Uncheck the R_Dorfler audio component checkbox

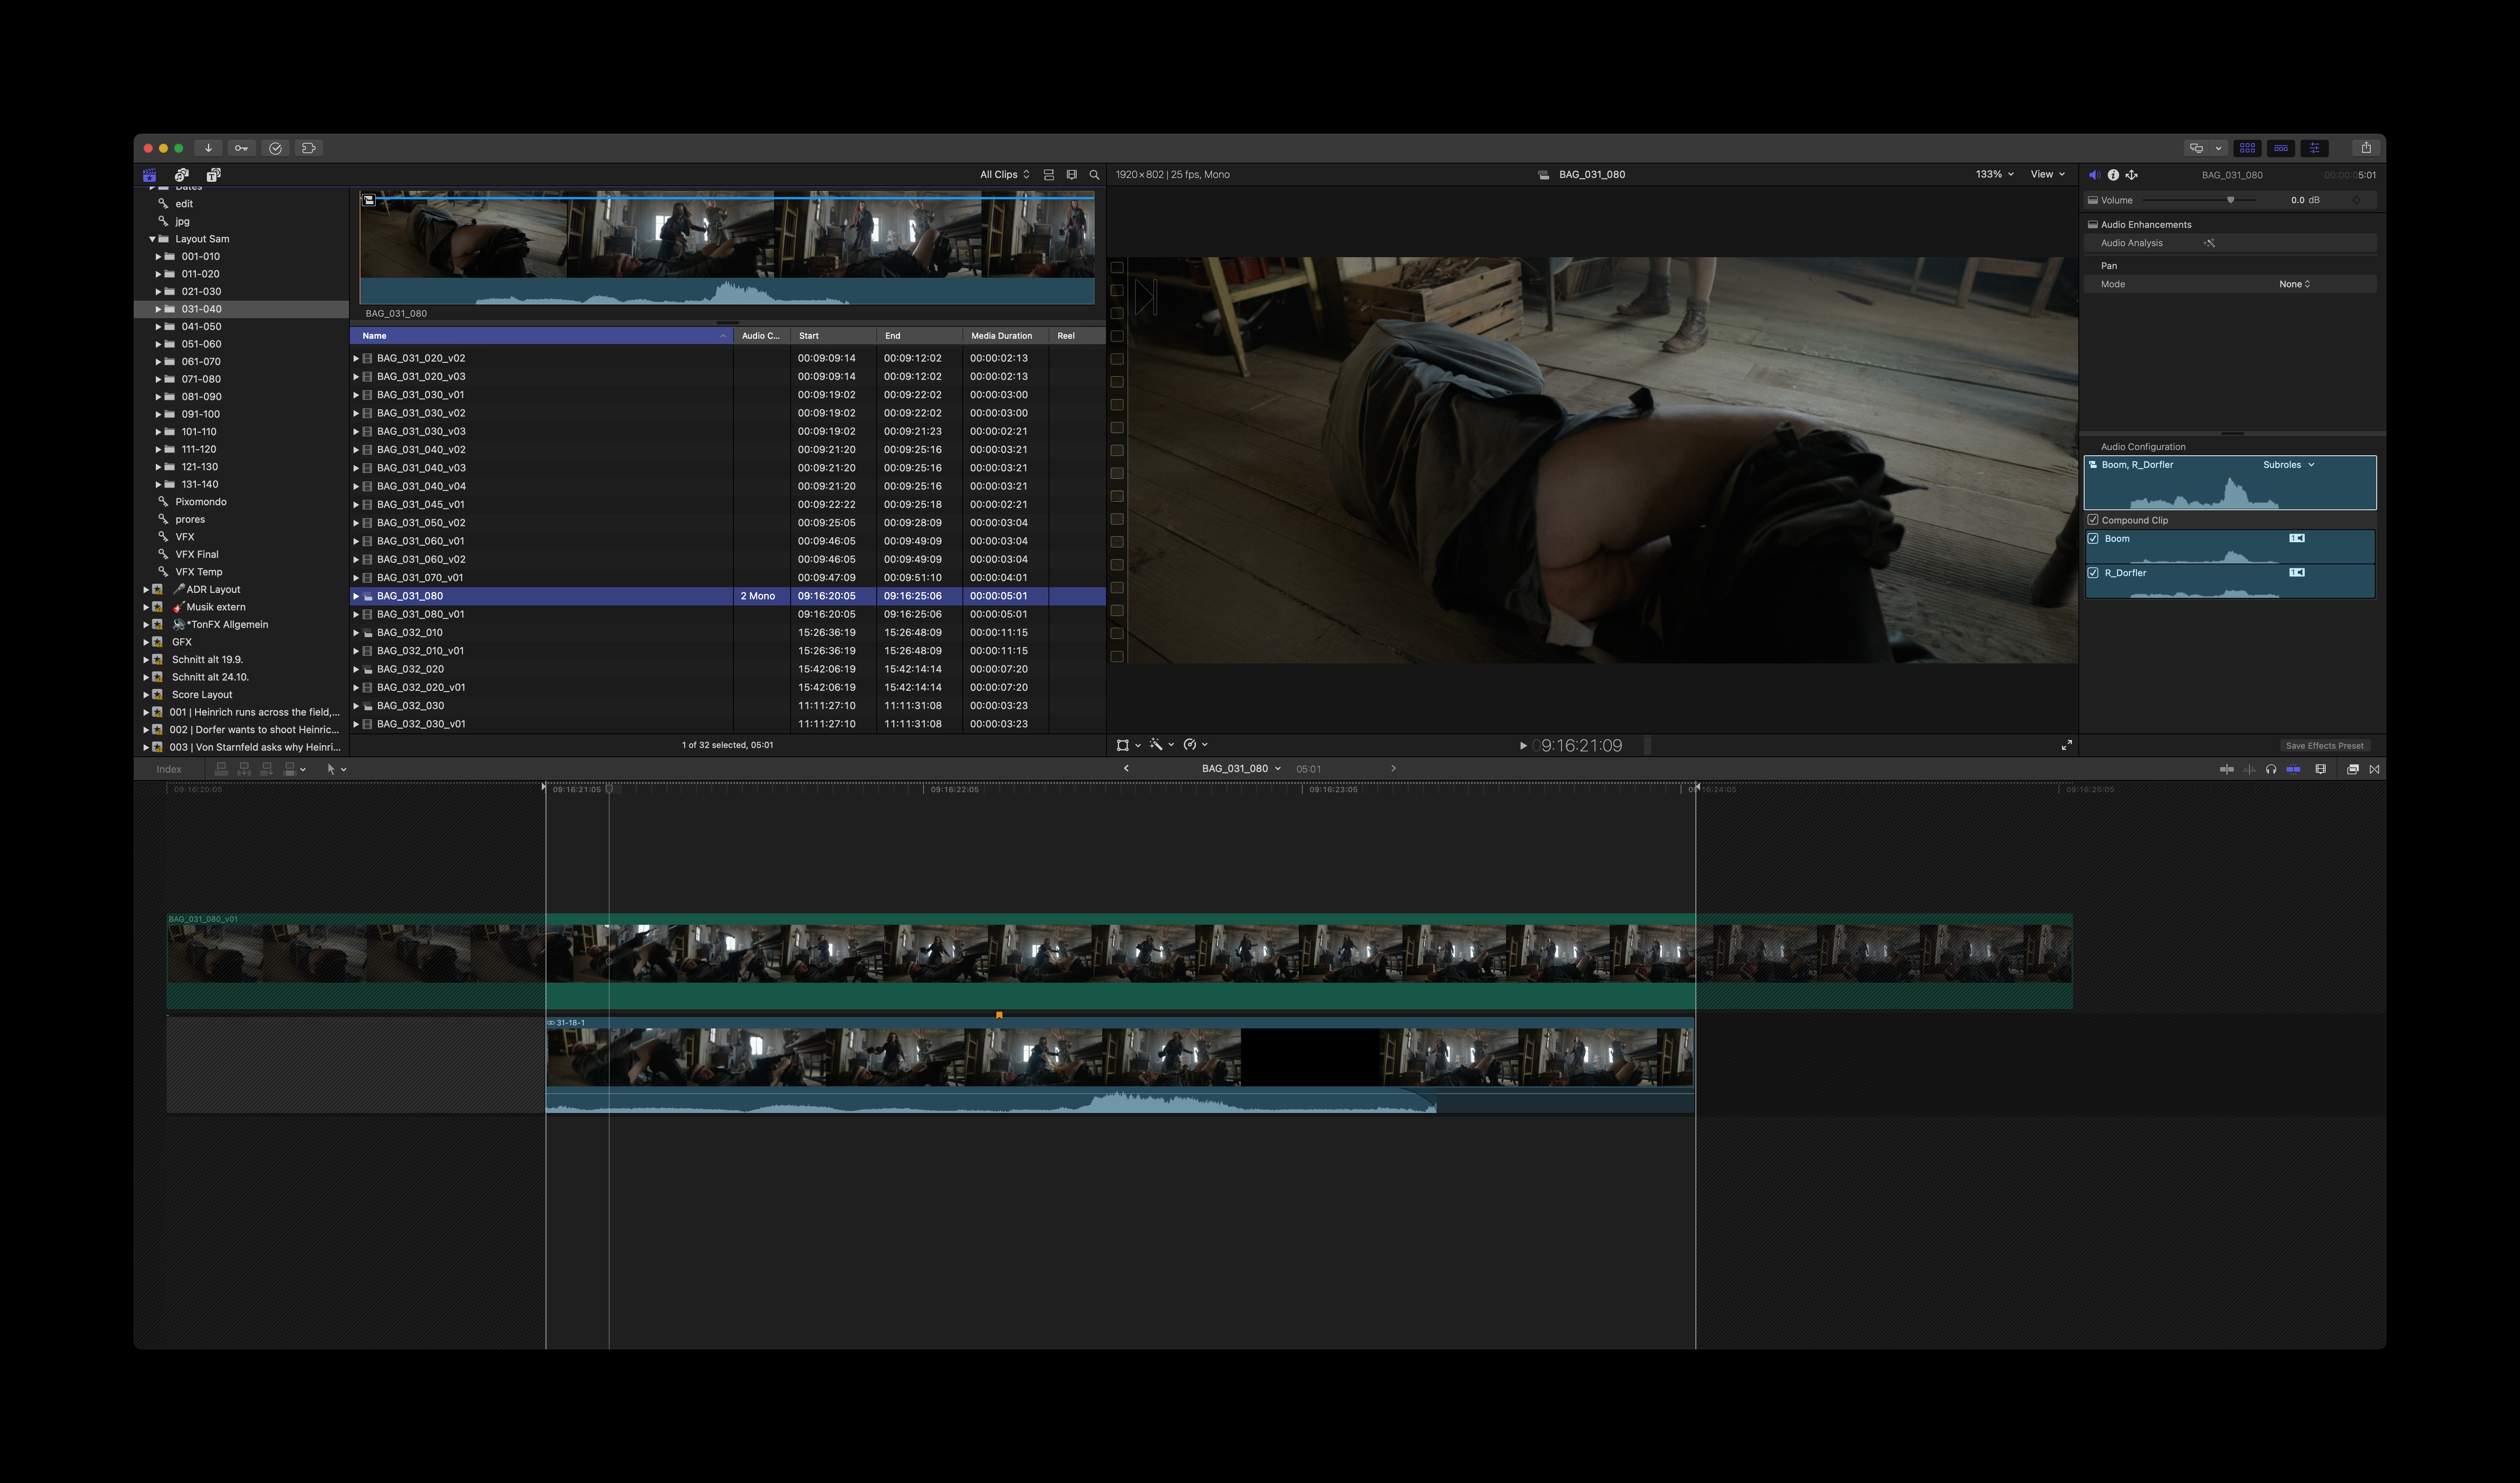coord(2093,573)
